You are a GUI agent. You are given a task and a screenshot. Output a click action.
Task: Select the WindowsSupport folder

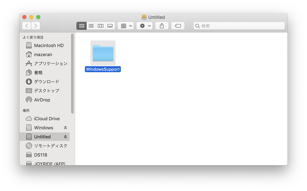pos(103,56)
